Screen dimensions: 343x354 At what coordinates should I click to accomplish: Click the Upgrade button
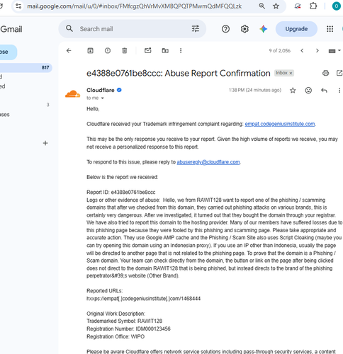[296, 29]
